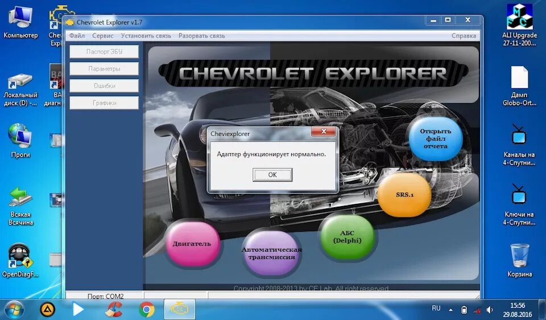Select the pink Двигатель module bubble

click(x=192, y=244)
